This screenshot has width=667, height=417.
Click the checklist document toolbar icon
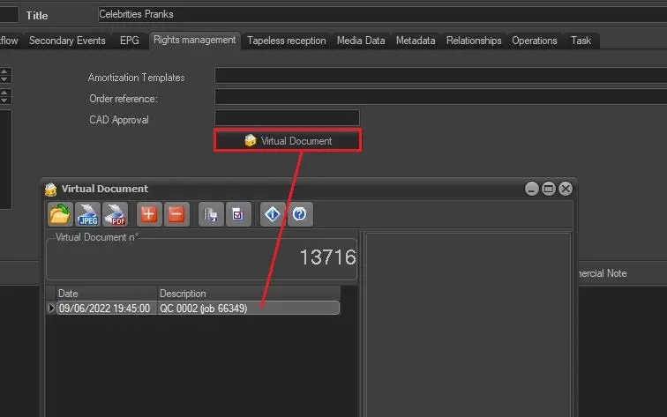click(x=238, y=214)
